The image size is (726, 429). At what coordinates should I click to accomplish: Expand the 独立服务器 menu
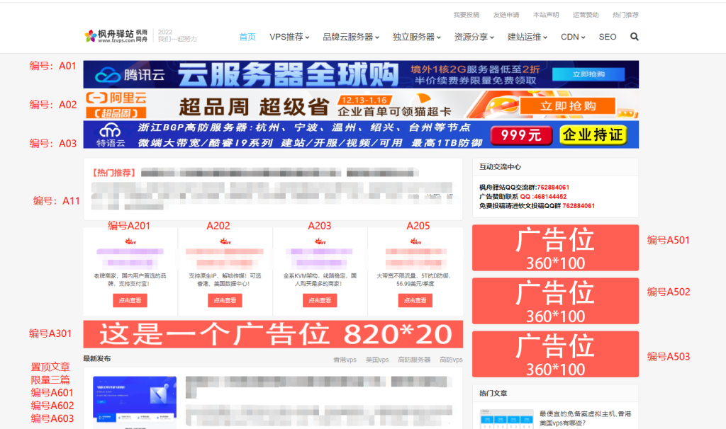click(x=417, y=37)
